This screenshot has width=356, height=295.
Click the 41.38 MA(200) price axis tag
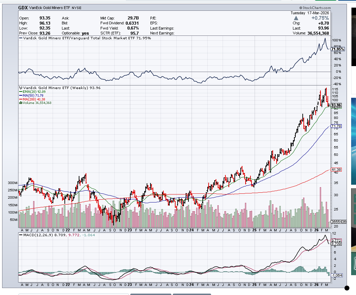[x=335, y=170]
